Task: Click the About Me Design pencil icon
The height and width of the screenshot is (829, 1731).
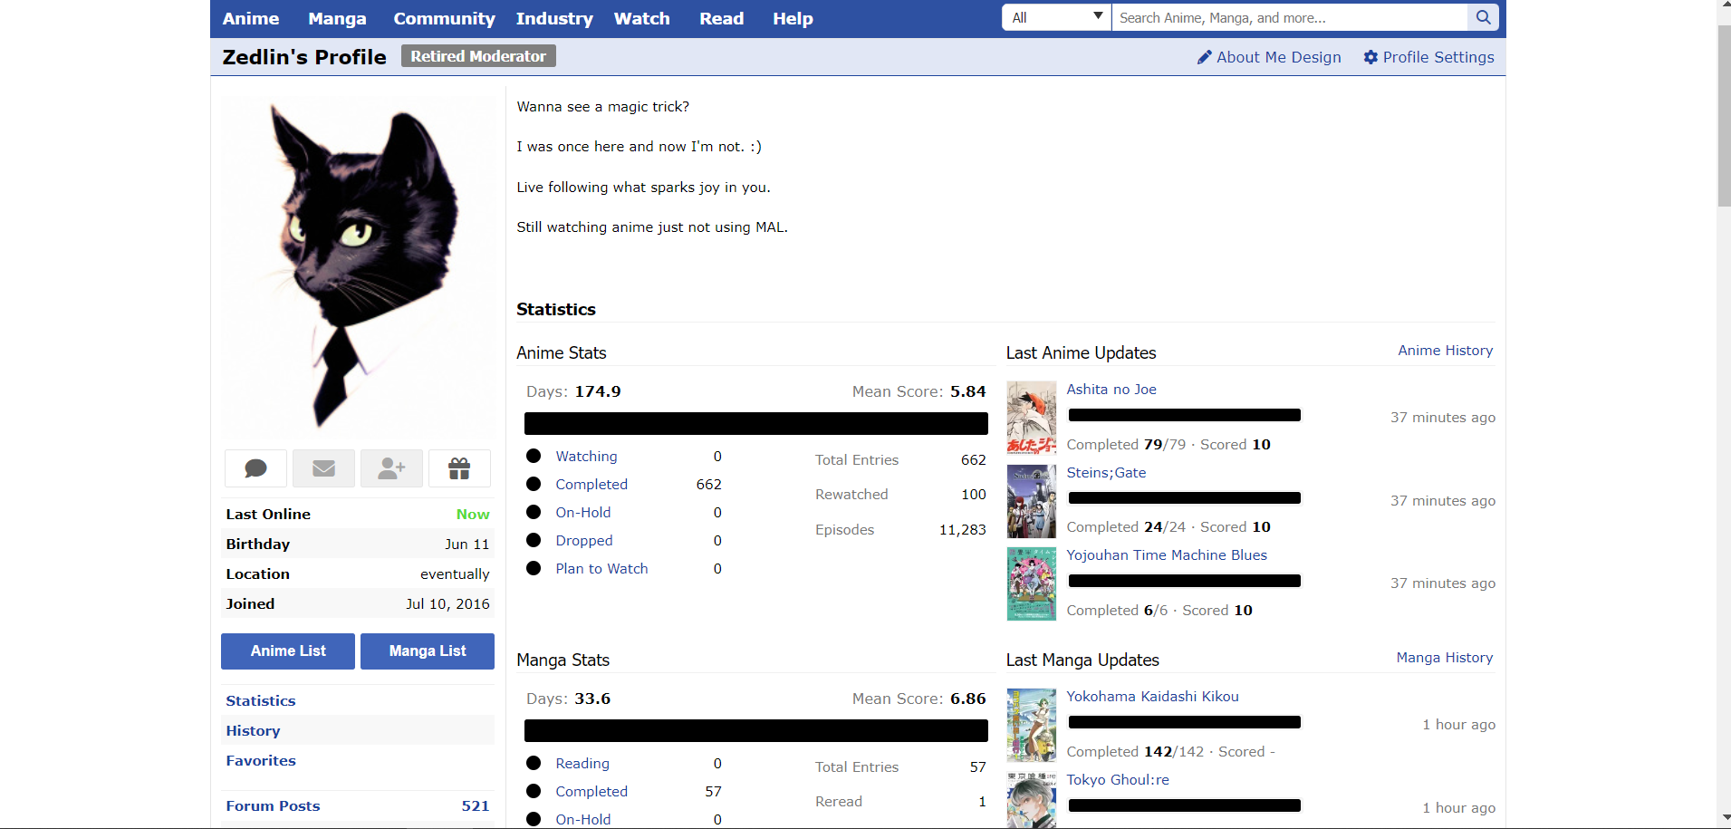Action: (1205, 56)
